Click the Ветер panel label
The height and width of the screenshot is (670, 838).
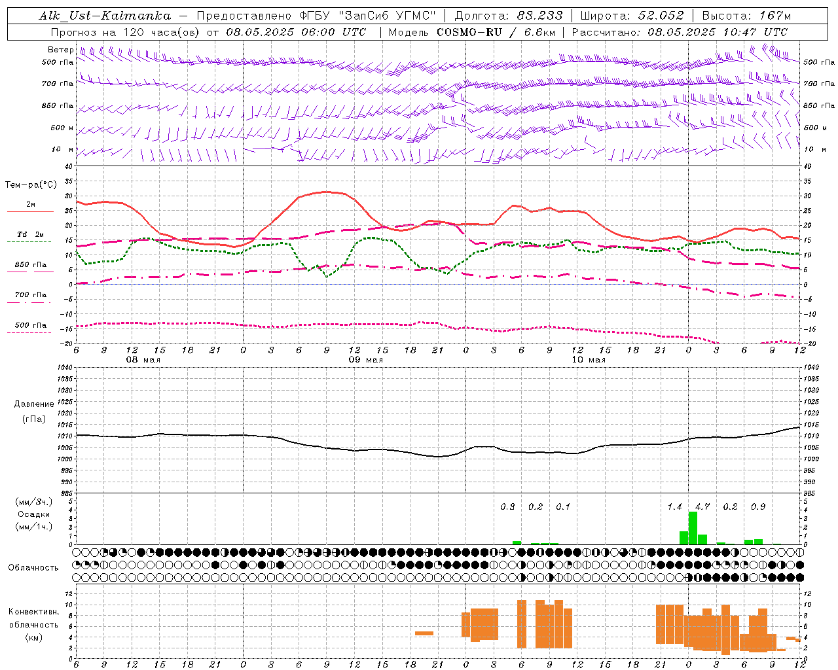point(60,50)
